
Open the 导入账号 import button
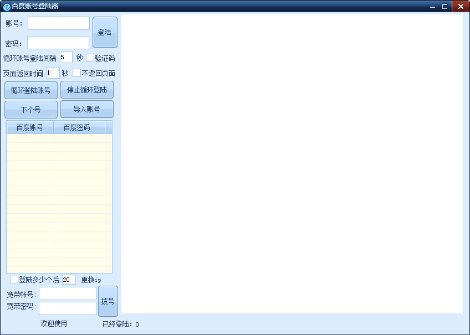click(x=87, y=109)
